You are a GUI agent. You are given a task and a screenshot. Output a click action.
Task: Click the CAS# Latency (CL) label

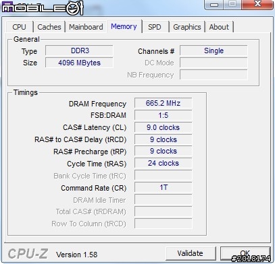click(95, 127)
